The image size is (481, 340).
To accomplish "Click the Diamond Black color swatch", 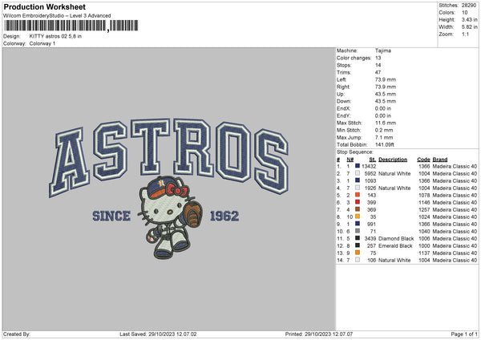I will tap(358, 238).
